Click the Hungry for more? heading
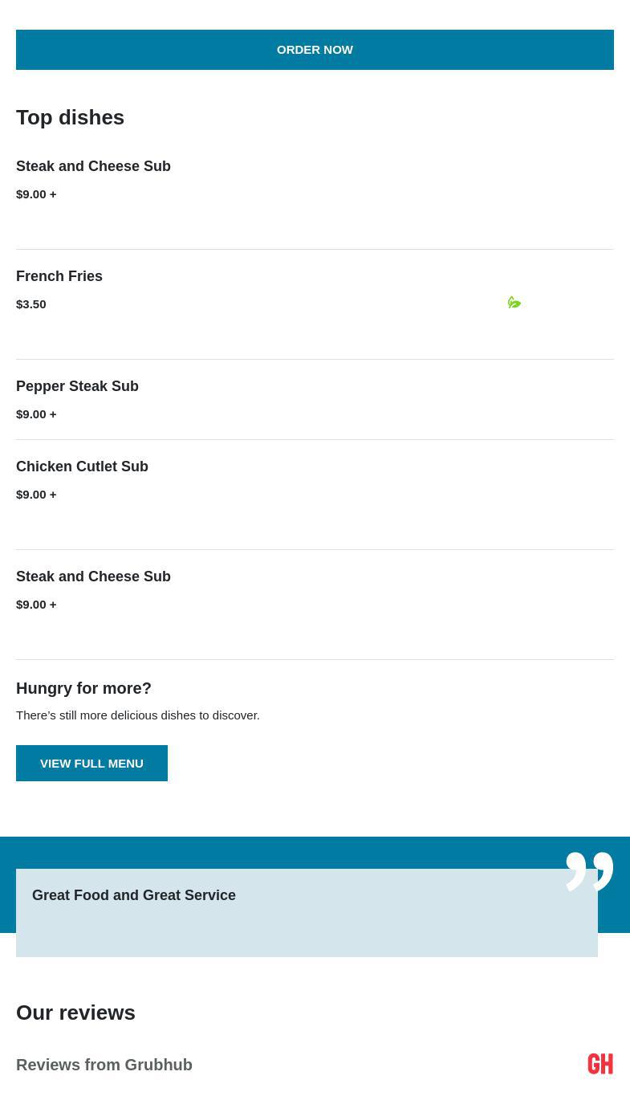 pos(83,688)
